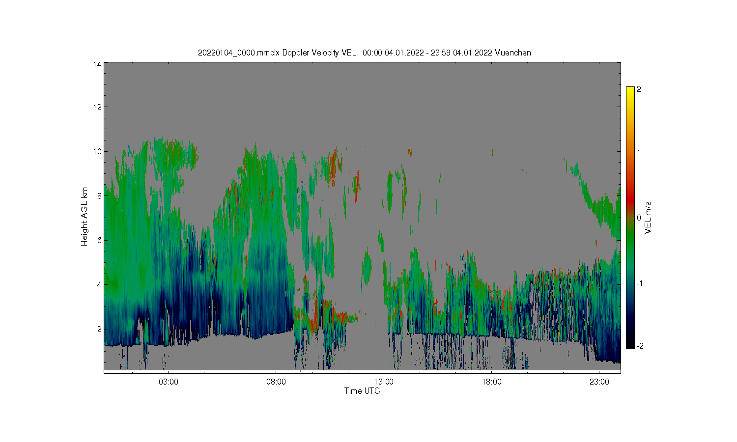Click the 03:00 time tick label
Viewport: 737px width, 442px height.
pos(169,382)
